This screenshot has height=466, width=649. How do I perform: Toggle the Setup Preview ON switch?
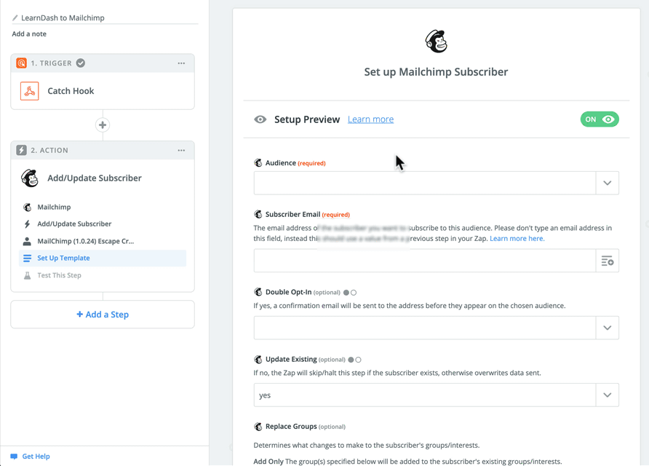coord(599,119)
